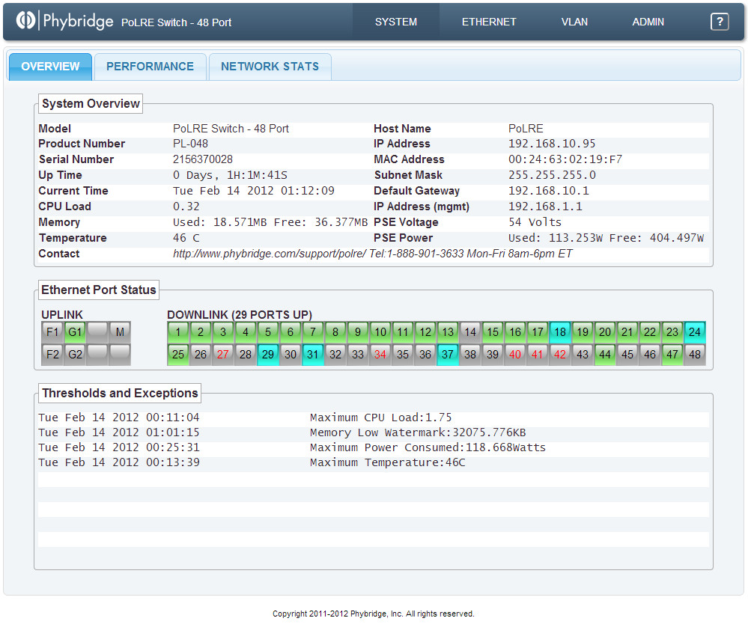
Task: Select green downlink port 44
Action: point(604,355)
